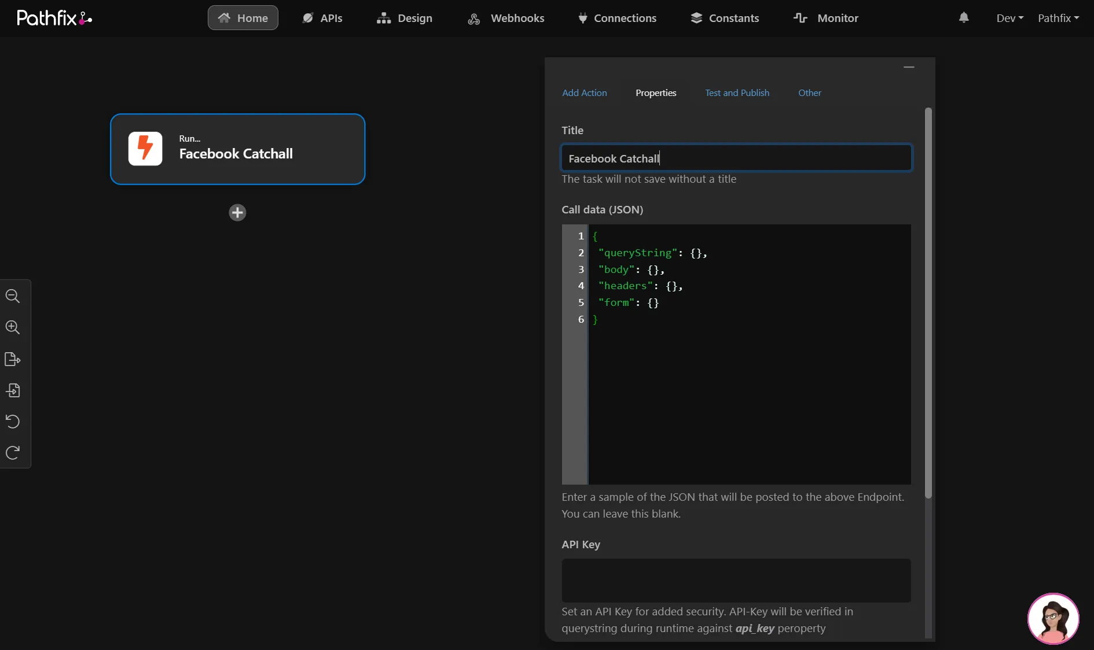Screen dimensions: 1094x650
Task: Click the zoom out magnifier icon
Action: (13, 296)
